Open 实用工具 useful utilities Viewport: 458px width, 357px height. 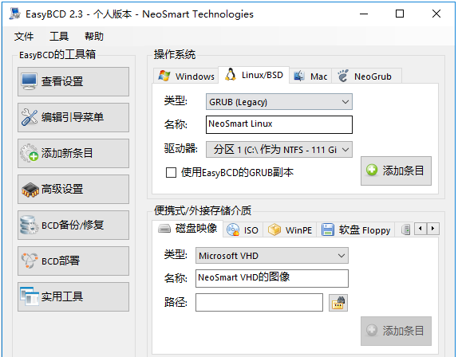point(73,297)
